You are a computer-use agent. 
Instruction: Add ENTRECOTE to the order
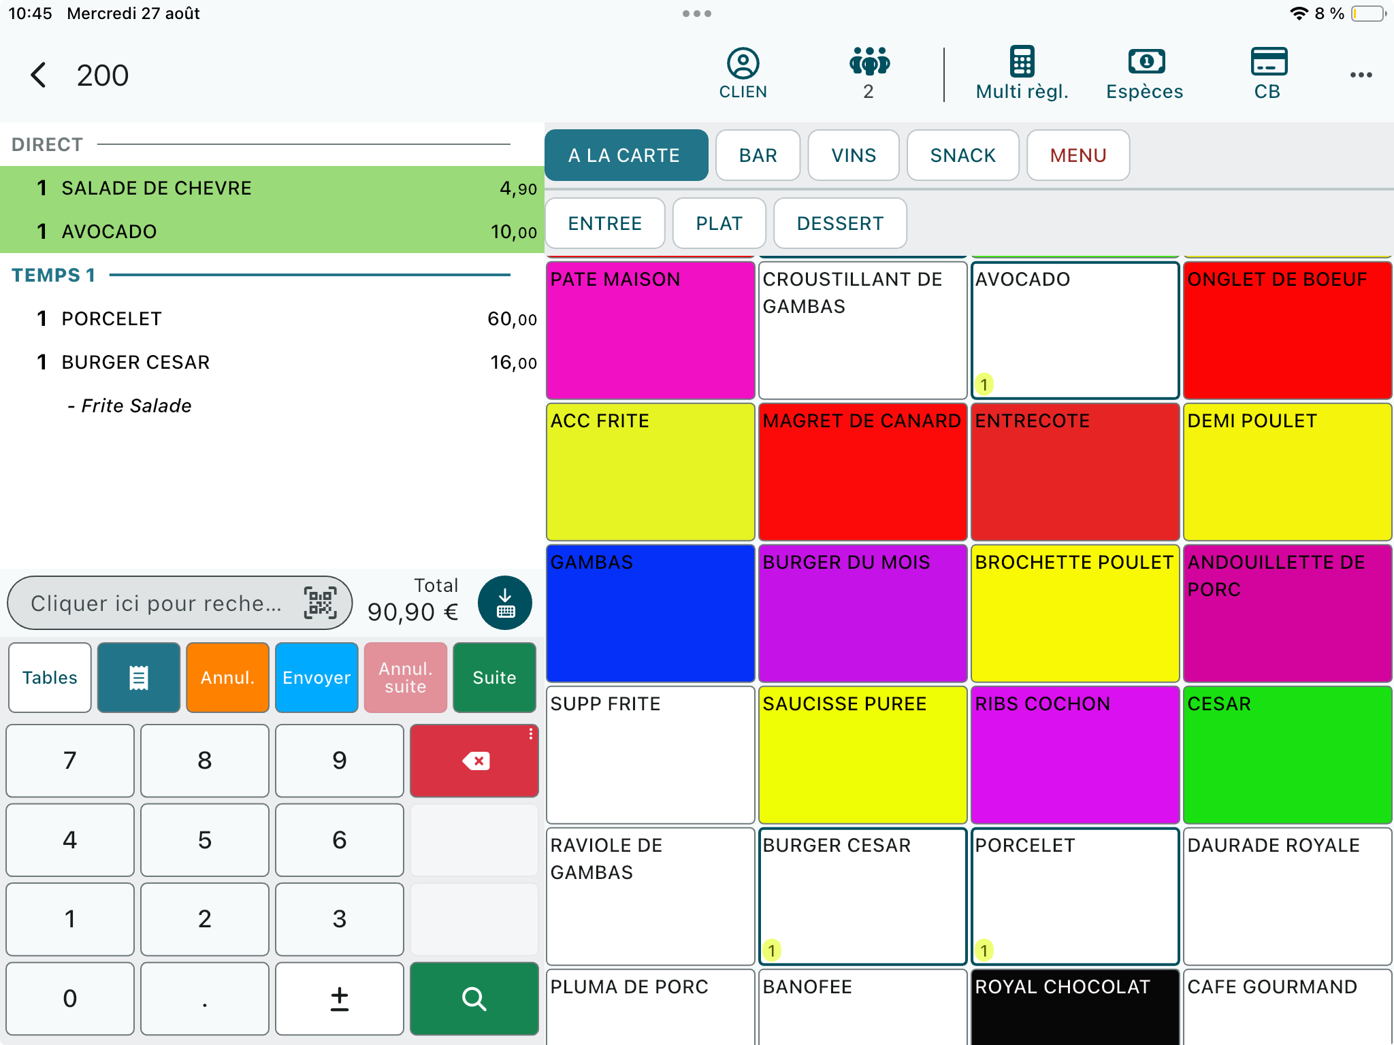(x=1075, y=472)
